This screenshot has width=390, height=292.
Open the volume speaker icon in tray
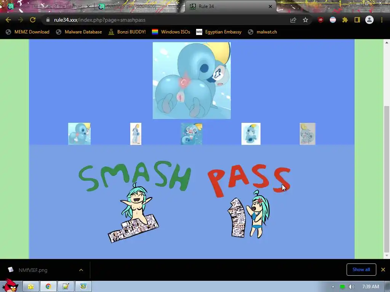[352, 287]
